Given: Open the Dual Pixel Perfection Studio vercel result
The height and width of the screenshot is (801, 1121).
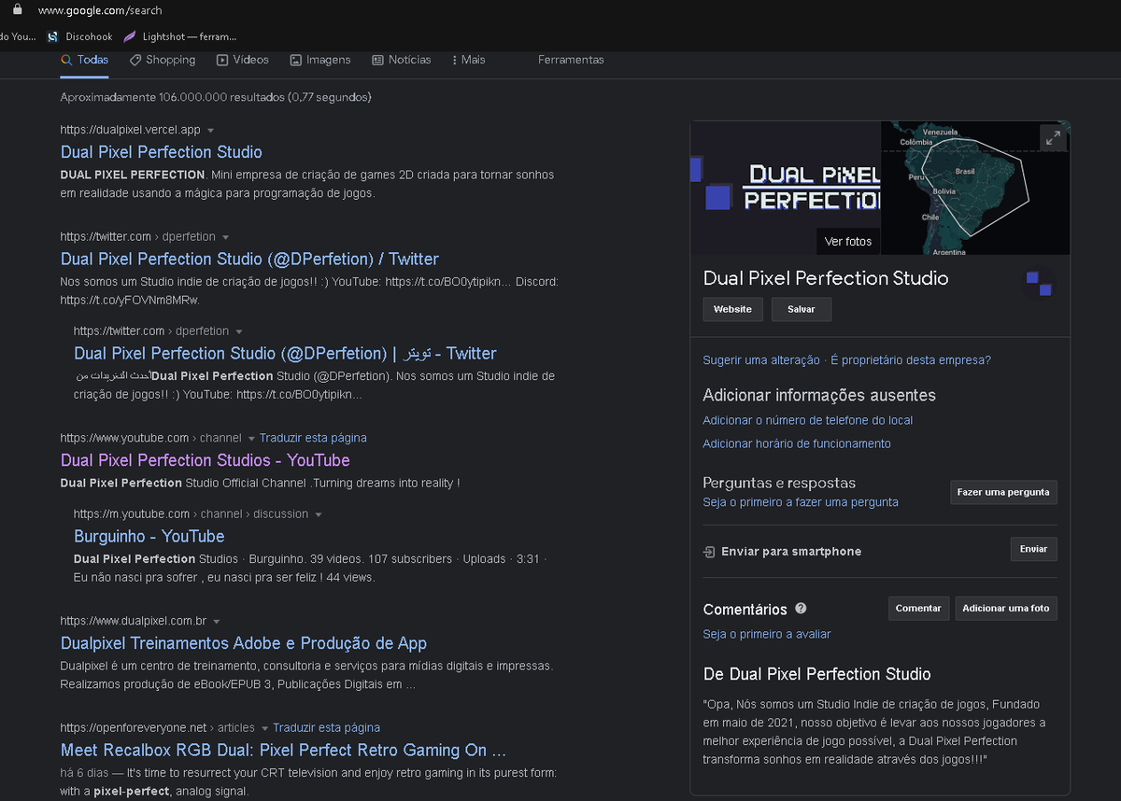Looking at the screenshot, I should coord(162,152).
